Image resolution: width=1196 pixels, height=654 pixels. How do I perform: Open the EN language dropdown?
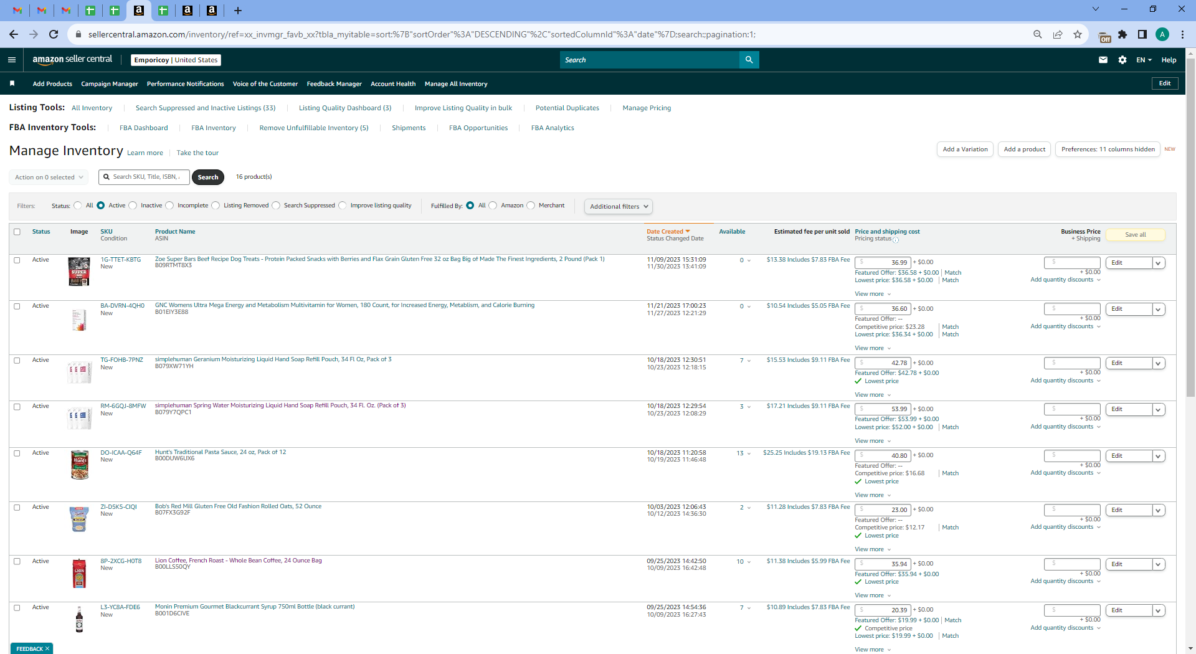1144,60
